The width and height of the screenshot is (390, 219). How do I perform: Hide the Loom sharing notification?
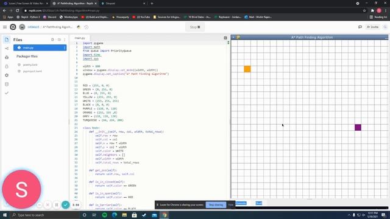tap(231, 205)
